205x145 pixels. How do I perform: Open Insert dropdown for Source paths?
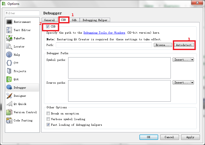coord(192,83)
